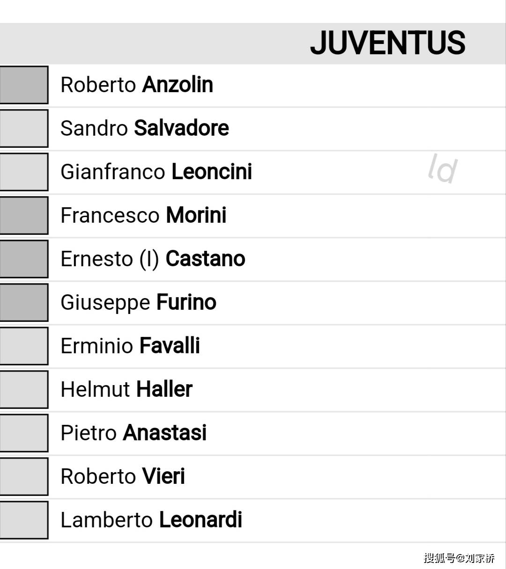506x569 pixels.
Task: Click the gray box beside Roberto Anzolin
Action: [24, 85]
